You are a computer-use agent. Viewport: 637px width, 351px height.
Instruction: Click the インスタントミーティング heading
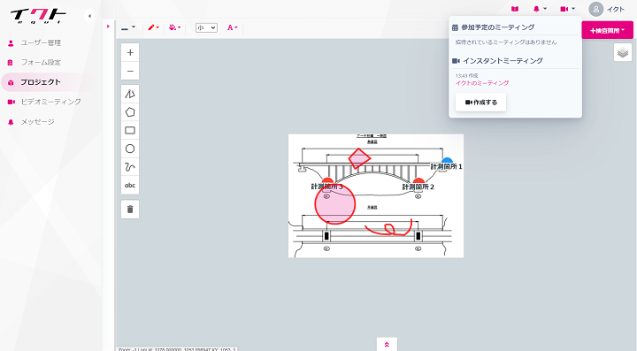tap(503, 60)
